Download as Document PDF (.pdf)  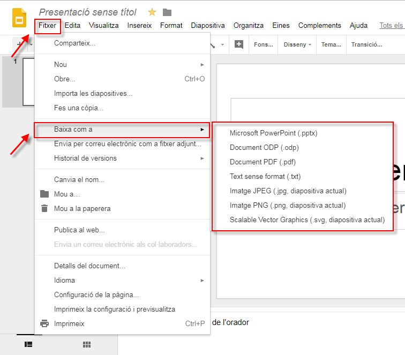coord(303,162)
